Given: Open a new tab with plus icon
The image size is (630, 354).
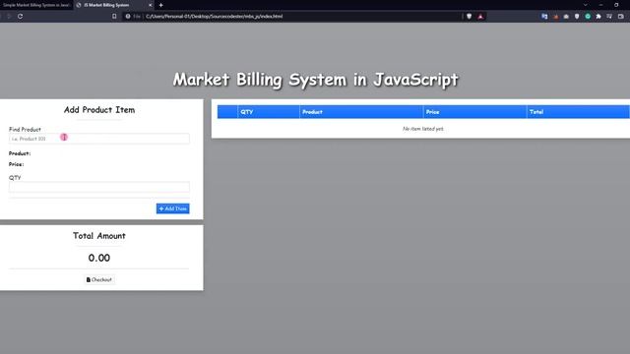Looking at the screenshot, I should tap(160, 5).
